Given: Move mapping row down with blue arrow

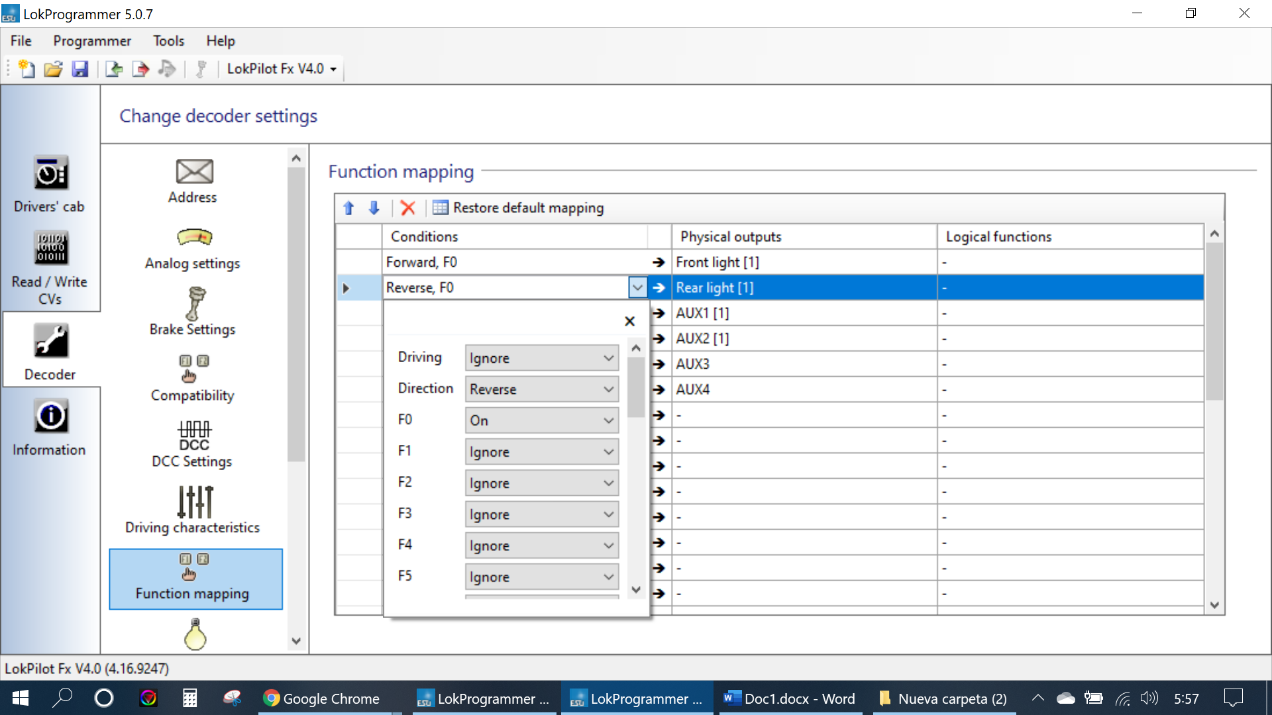Looking at the screenshot, I should pos(374,208).
